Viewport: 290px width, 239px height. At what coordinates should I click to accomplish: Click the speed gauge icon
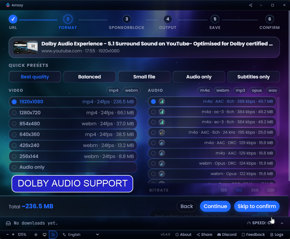249,223
